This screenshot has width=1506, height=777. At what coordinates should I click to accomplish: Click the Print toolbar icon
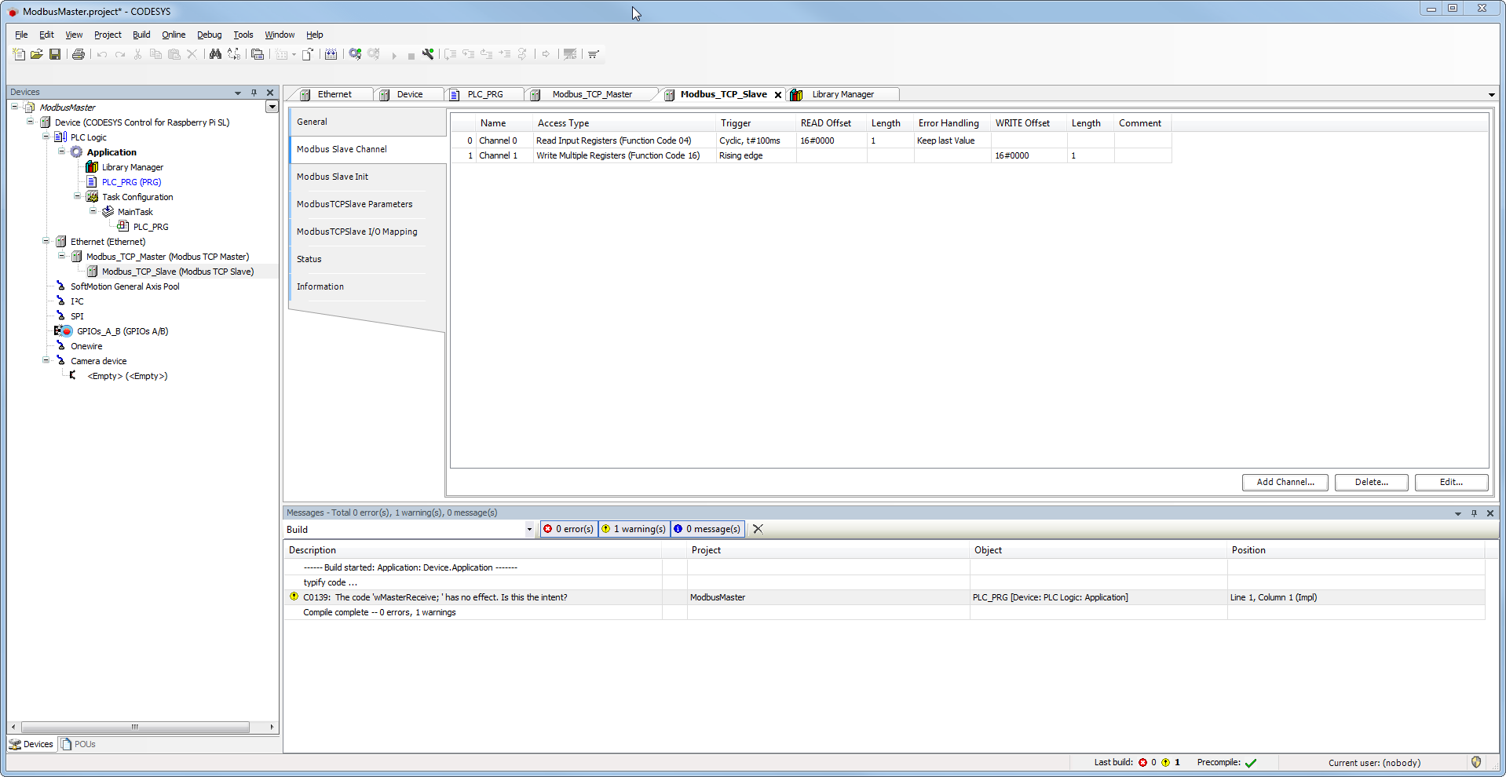79,54
